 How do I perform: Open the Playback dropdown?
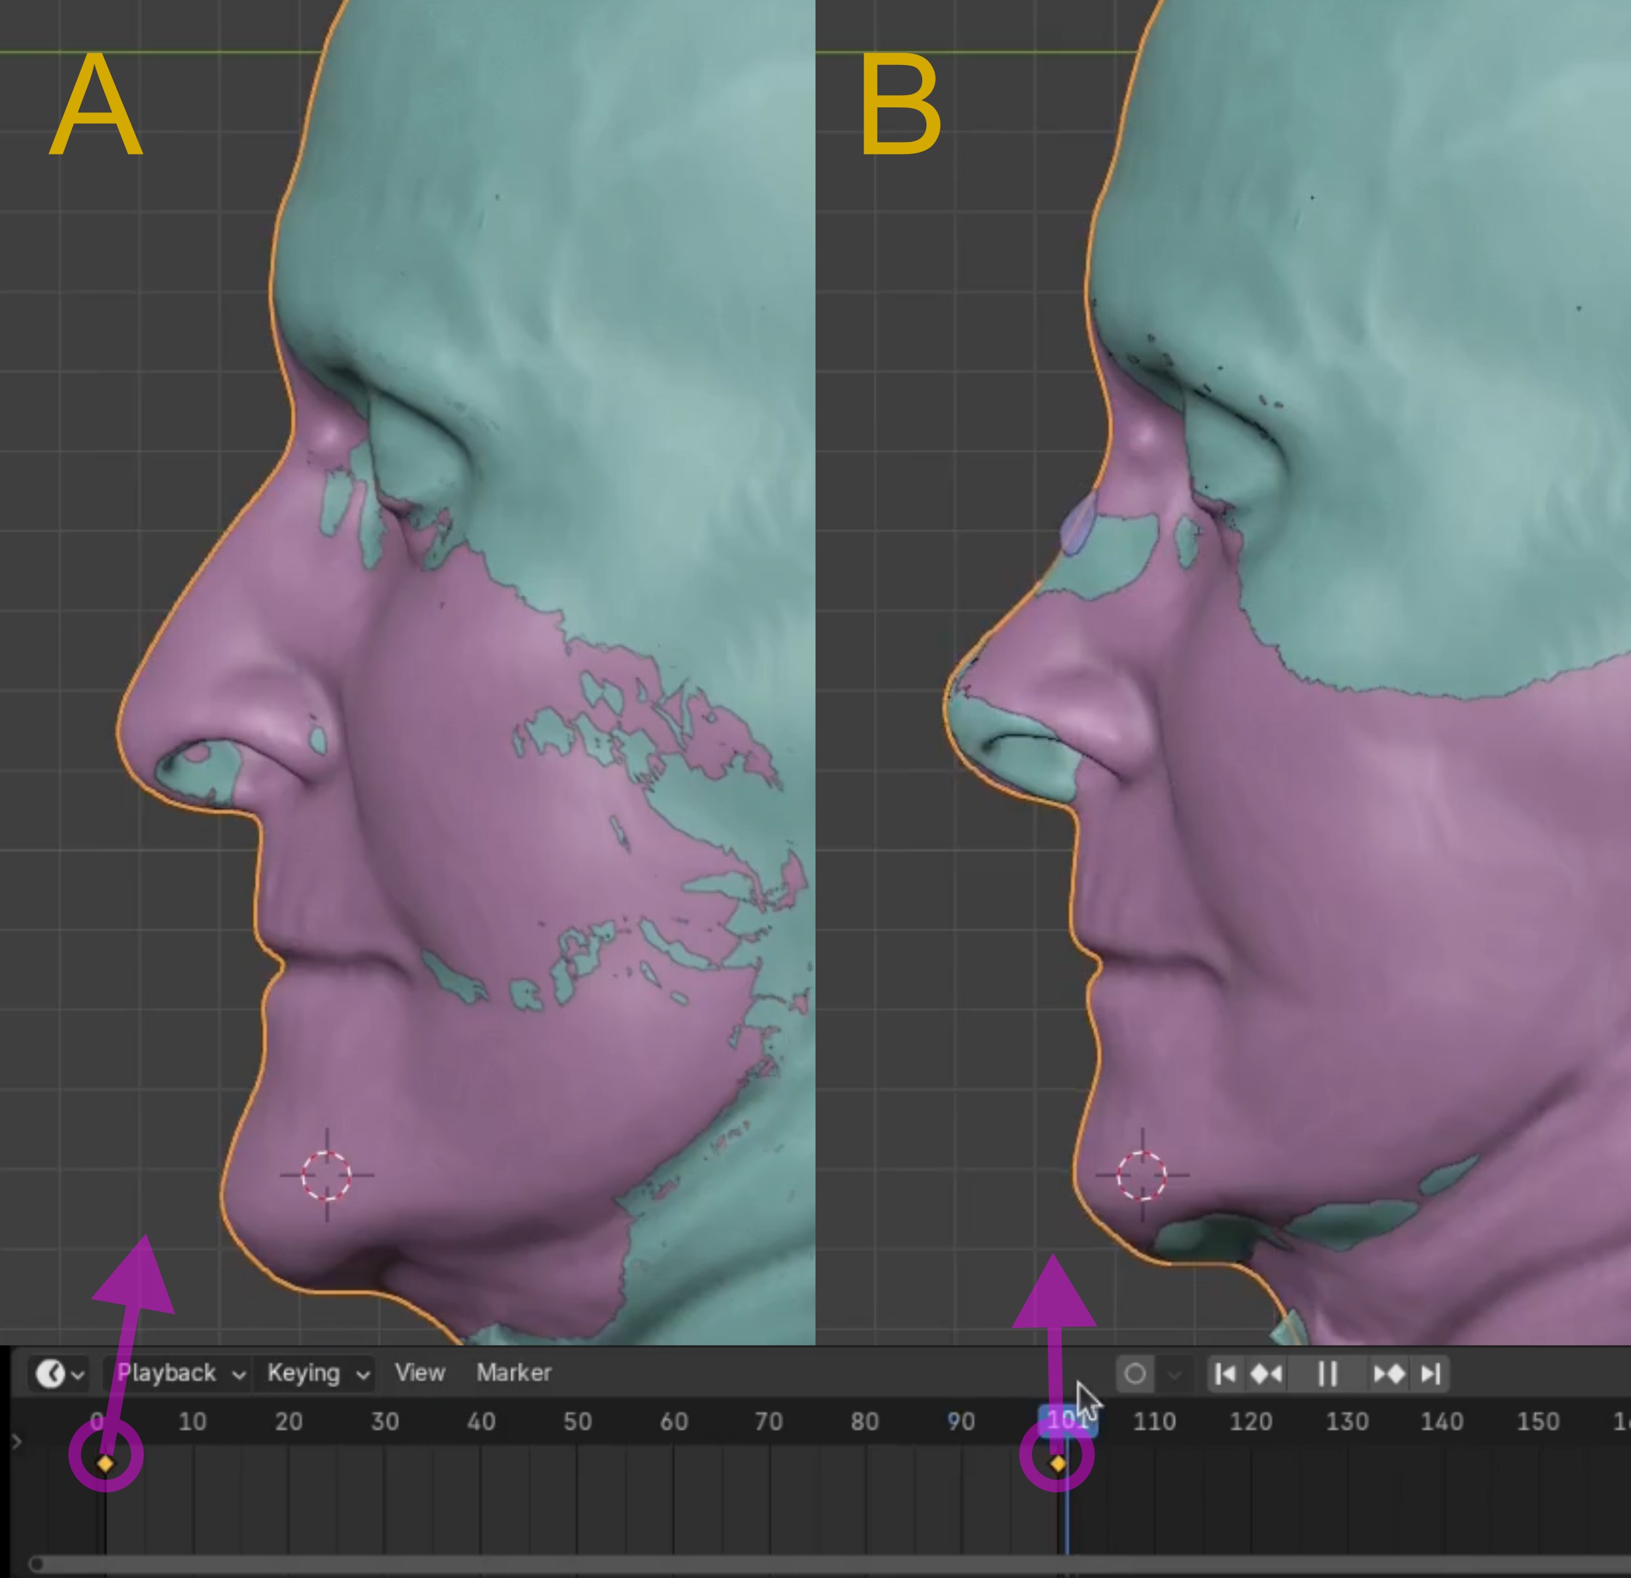[x=180, y=1373]
